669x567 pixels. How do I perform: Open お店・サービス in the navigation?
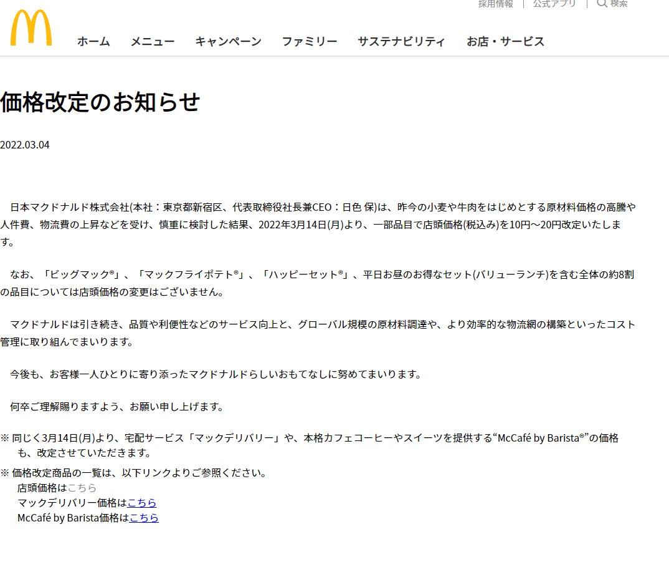tap(506, 41)
